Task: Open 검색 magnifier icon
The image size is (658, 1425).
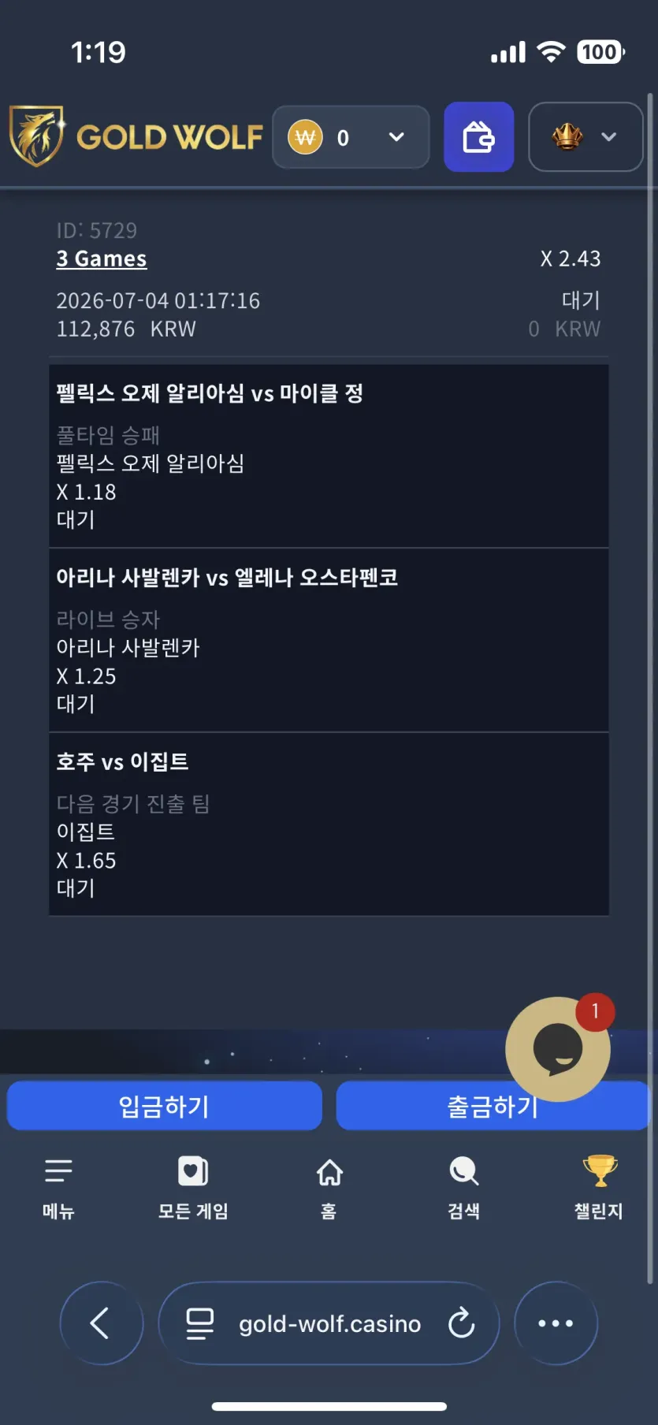Action: (464, 1171)
